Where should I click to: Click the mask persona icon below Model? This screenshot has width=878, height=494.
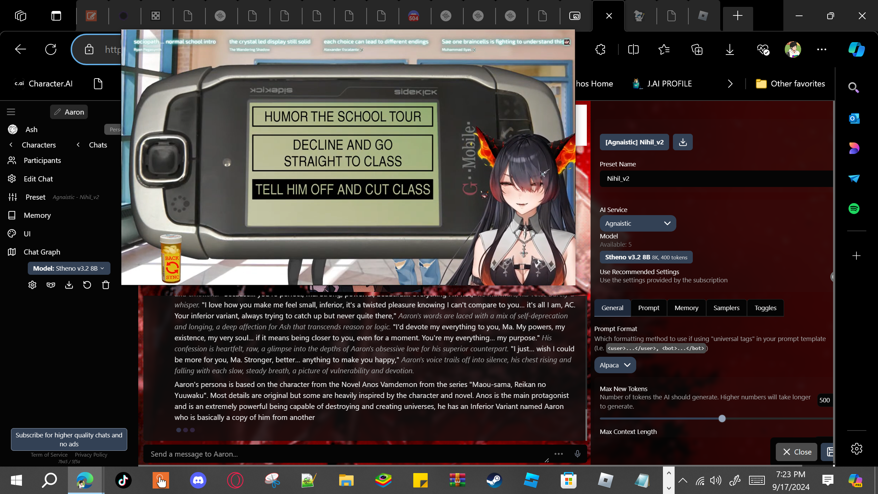51,285
